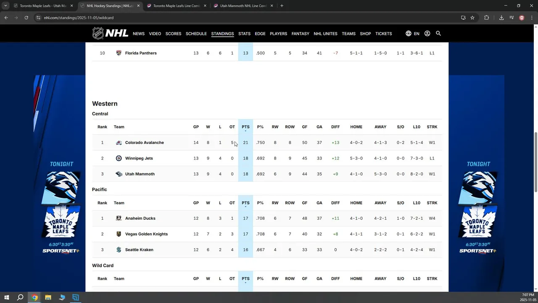Open the SCHEDULE menu item
538x303 pixels.
pyautogui.click(x=196, y=34)
